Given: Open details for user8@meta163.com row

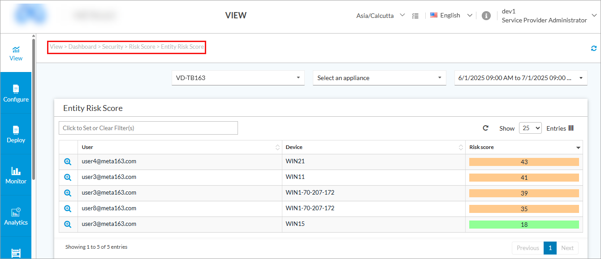Looking at the screenshot, I should [x=68, y=209].
